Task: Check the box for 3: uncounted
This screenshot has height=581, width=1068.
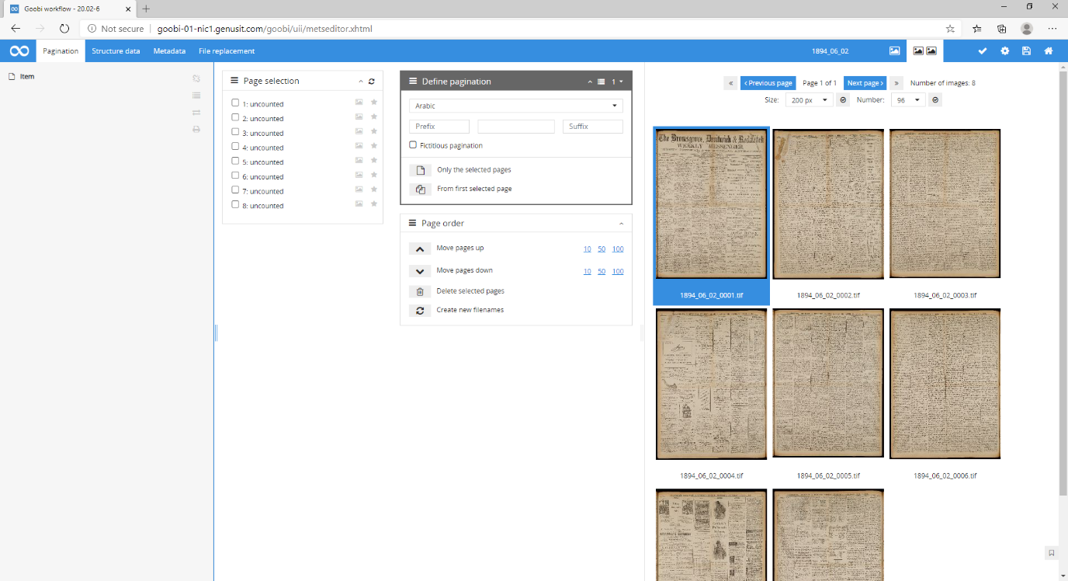Action: [x=235, y=132]
